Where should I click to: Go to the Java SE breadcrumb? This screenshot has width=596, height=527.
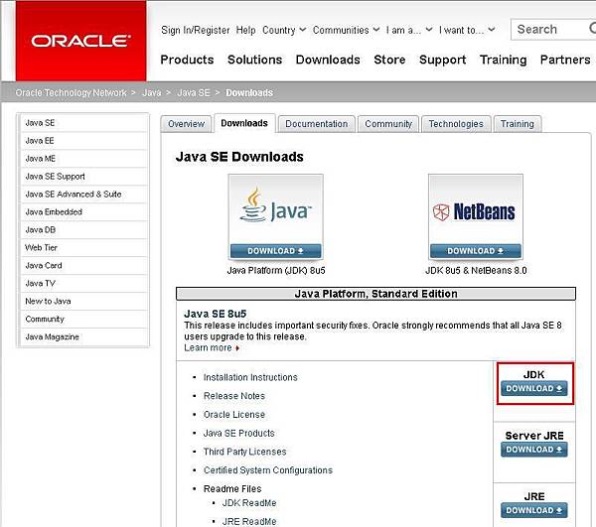point(193,92)
